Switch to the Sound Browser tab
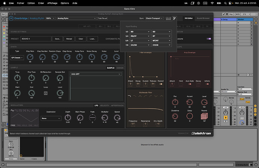The image size is (259, 168). [x=203, y=18]
